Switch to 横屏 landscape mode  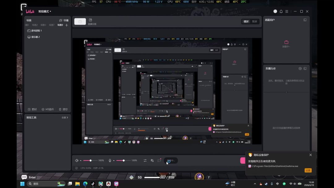[246, 22]
